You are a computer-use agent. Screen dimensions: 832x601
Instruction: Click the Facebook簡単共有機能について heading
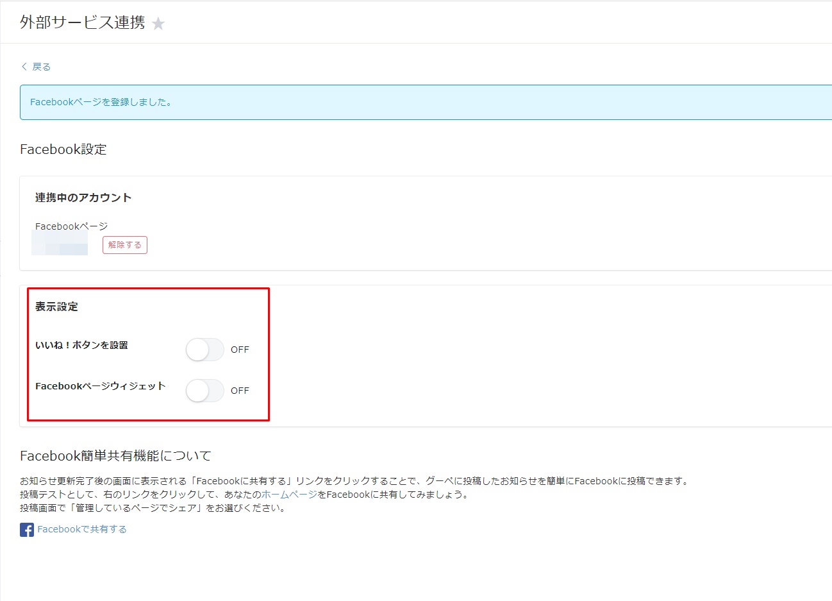(x=115, y=456)
